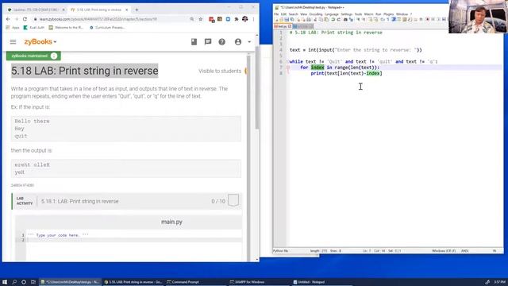Open Cortana circle on taskbar
Screen dimensions: 508x286
click(24, 282)
